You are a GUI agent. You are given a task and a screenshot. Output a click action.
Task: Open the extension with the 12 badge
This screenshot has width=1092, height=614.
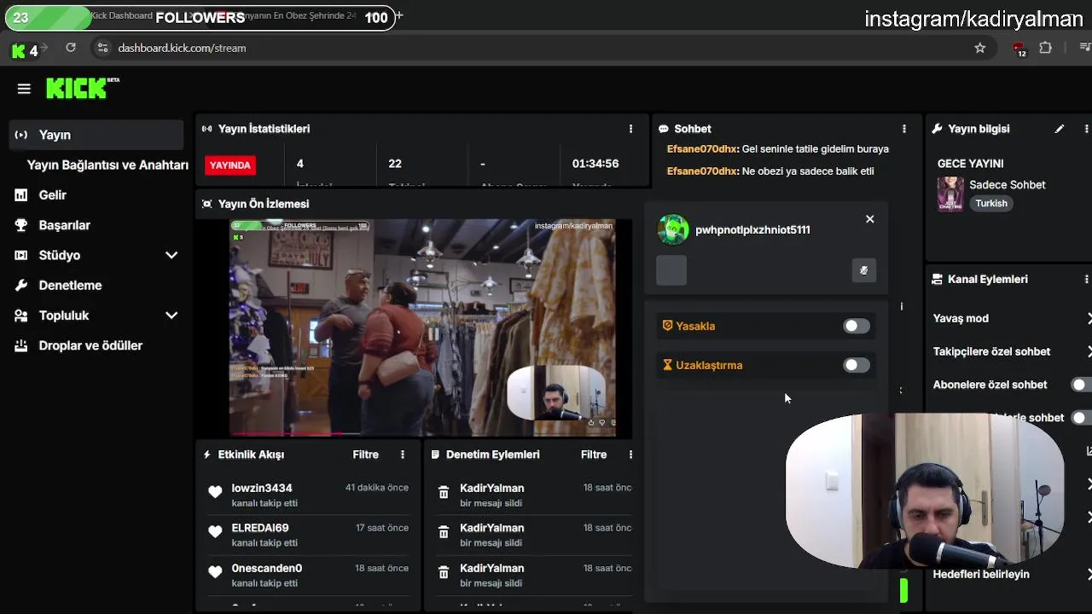tap(1019, 49)
